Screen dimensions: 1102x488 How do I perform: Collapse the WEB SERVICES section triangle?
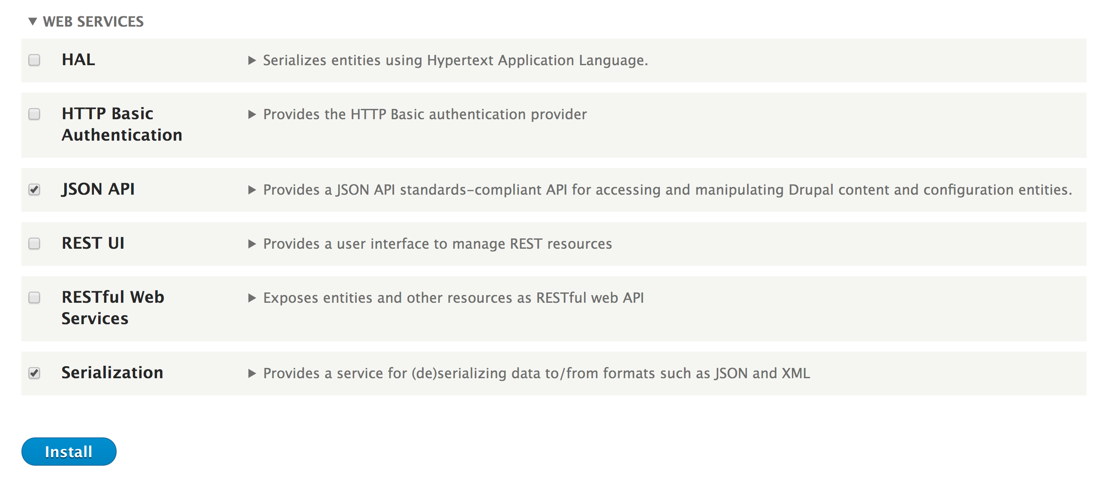pos(33,21)
